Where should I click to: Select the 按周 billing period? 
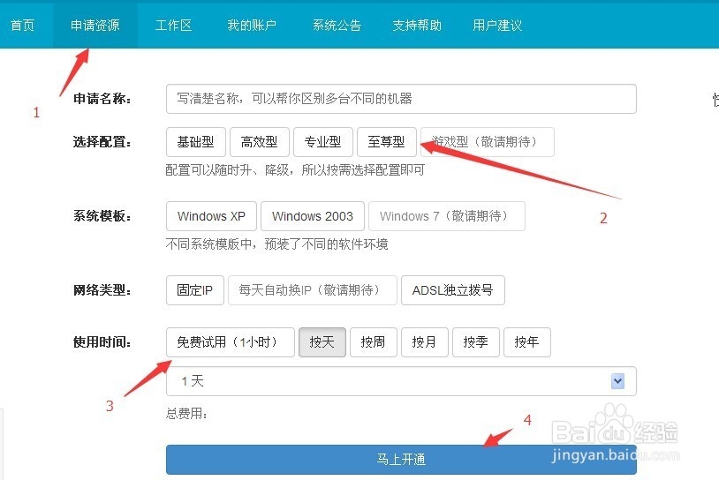(374, 342)
